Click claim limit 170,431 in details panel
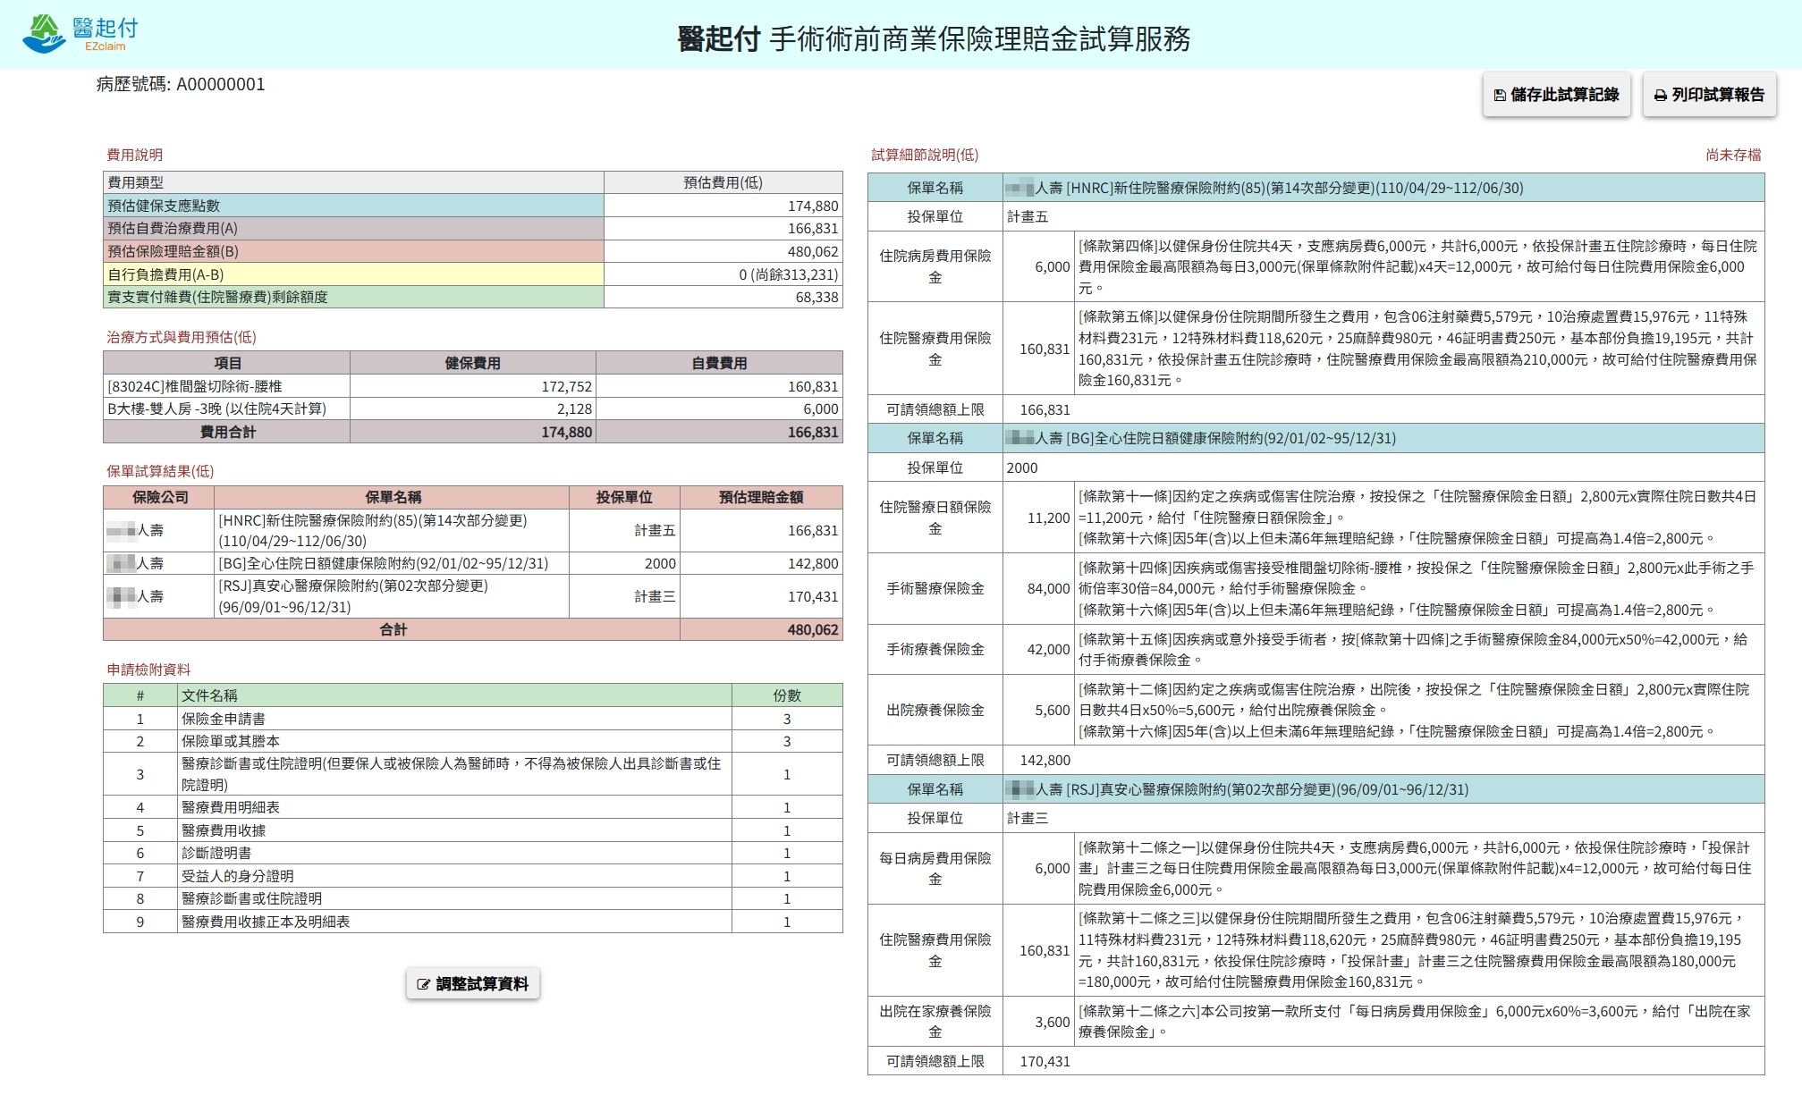The width and height of the screenshot is (1802, 1095). (x=1045, y=1061)
